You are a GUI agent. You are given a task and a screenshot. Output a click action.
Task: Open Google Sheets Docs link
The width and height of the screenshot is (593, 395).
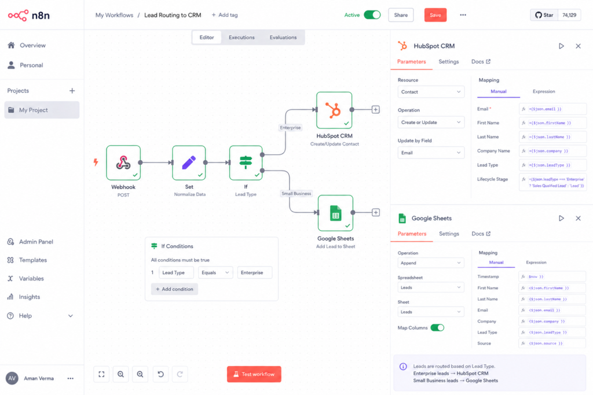coord(481,234)
